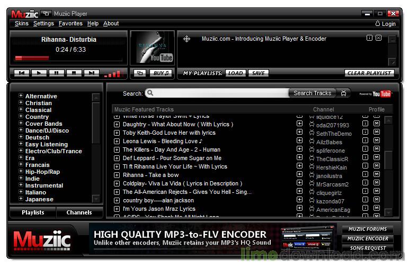
Task: Expand the Alternative genre category
Action: [21, 96]
